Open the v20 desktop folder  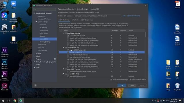click(x=177, y=75)
